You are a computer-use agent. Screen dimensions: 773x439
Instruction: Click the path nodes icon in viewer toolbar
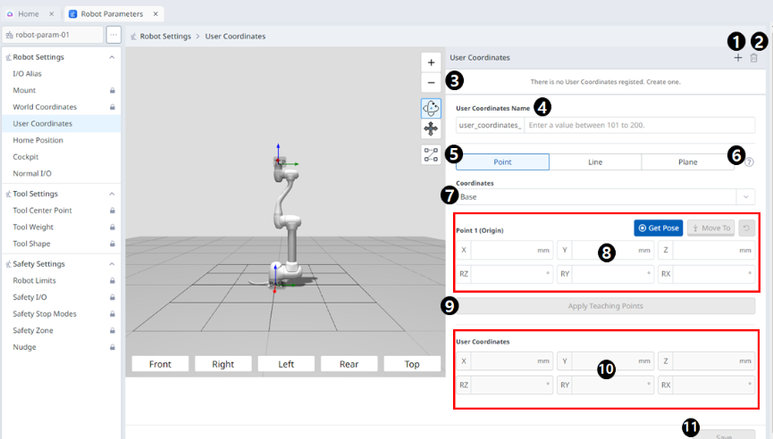click(x=431, y=154)
